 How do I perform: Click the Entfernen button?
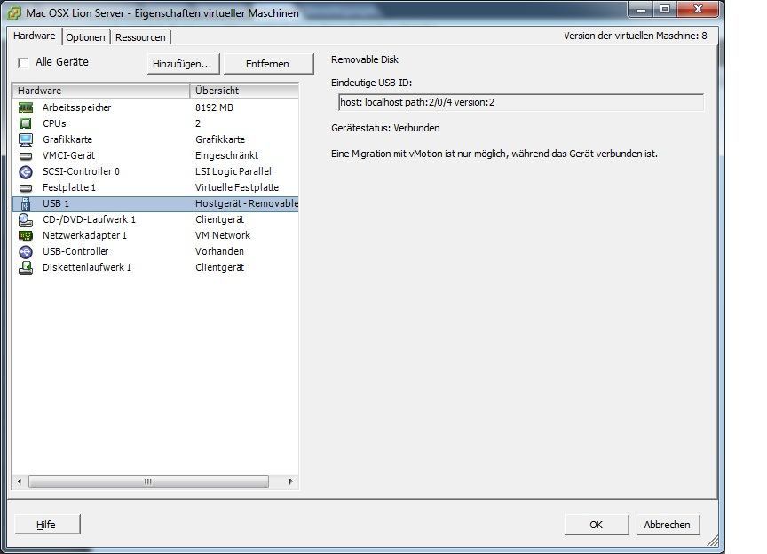(267, 64)
